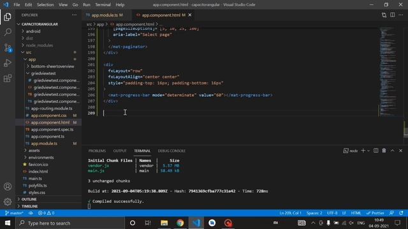Open changes compare icon in editor toolbar
408x229 pixels.
[x=384, y=15]
